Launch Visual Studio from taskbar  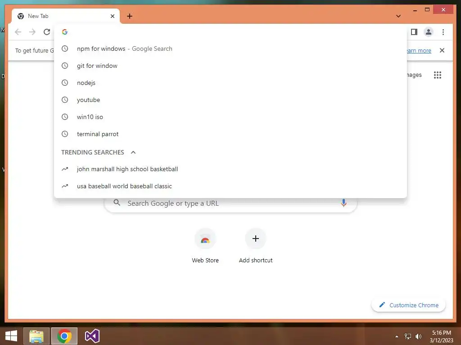(x=92, y=336)
